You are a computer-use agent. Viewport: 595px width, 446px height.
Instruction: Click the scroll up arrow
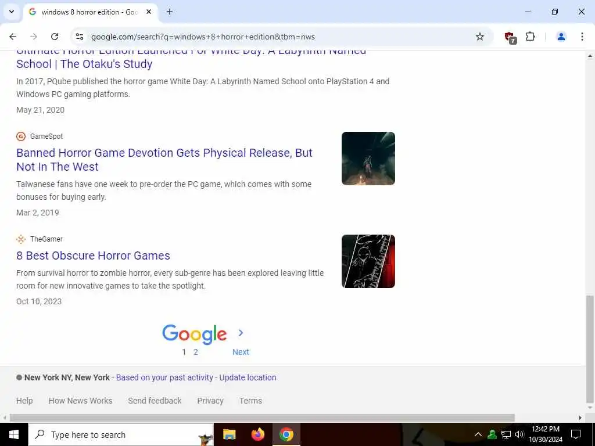click(x=590, y=55)
